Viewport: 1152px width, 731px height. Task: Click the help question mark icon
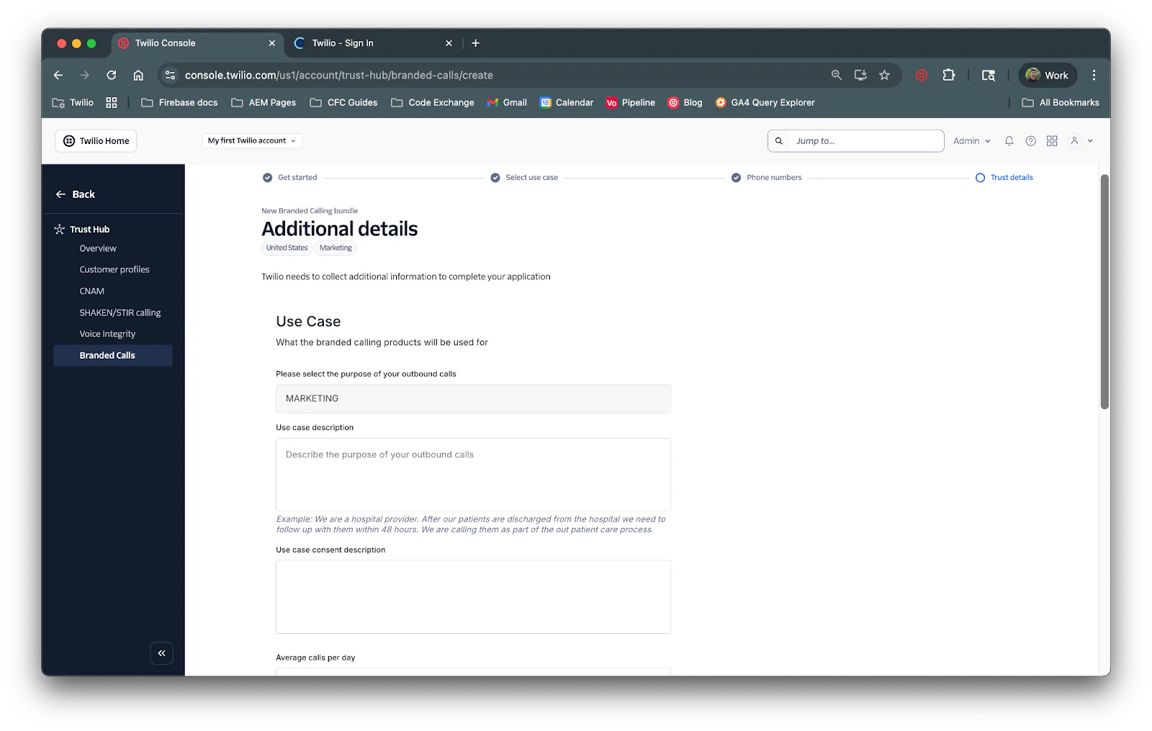[x=1030, y=140]
